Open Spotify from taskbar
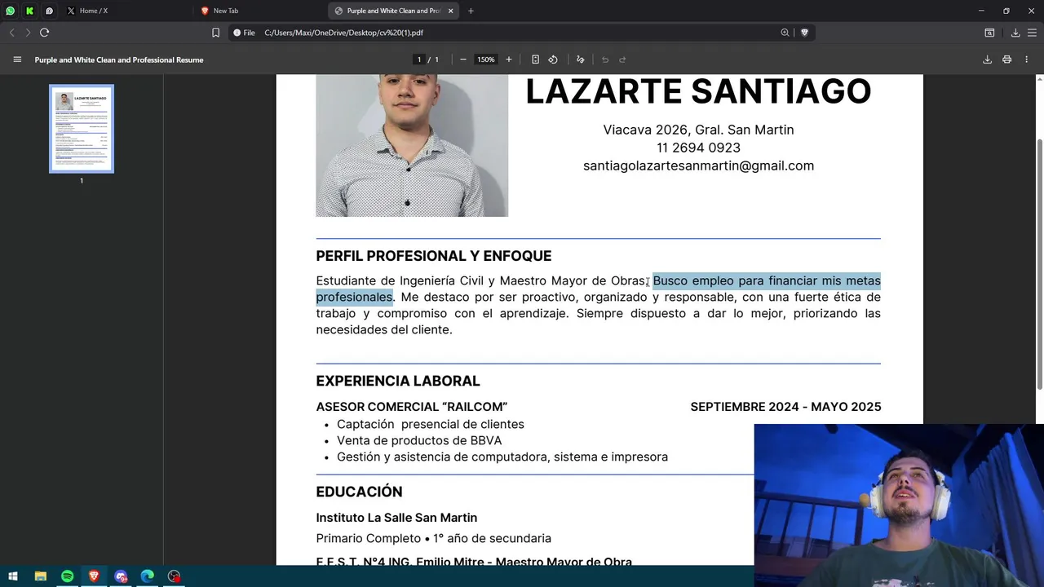The height and width of the screenshot is (587, 1044). 68,576
